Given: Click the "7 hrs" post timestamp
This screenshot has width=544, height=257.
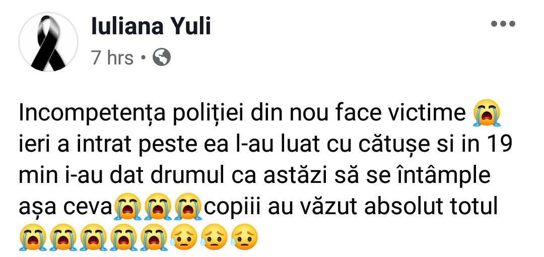Looking at the screenshot, I should [112, 58].
